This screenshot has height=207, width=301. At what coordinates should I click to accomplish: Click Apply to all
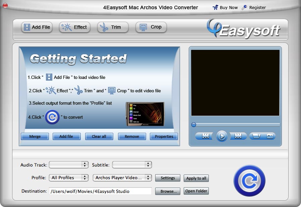click(x=196, y=178)
